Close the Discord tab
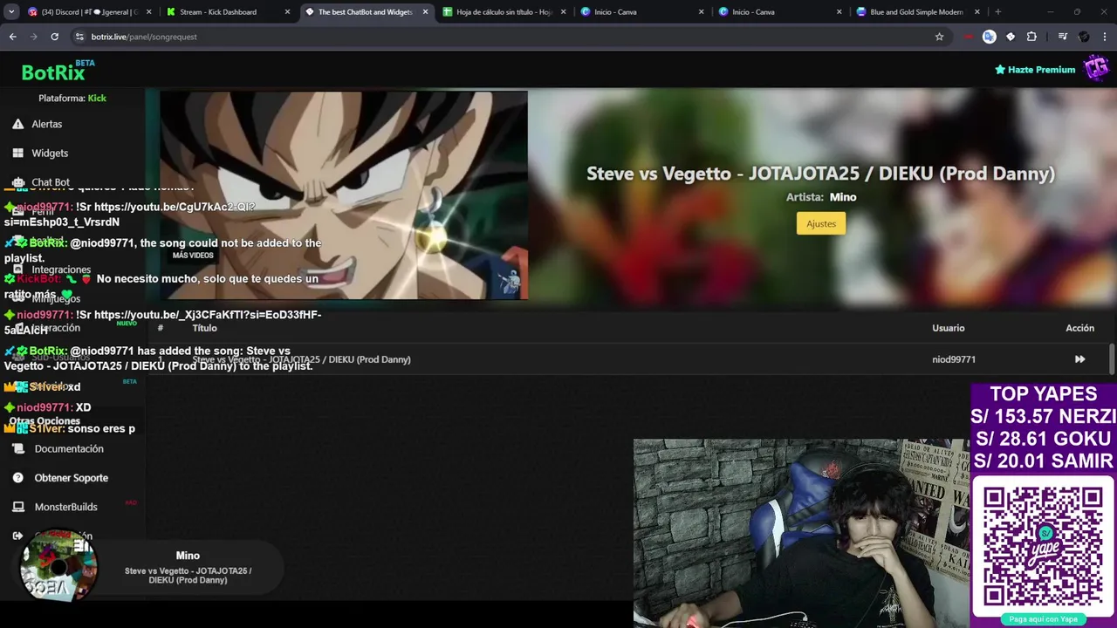This screenshot has height=628, width=1117. pos(149,12)
